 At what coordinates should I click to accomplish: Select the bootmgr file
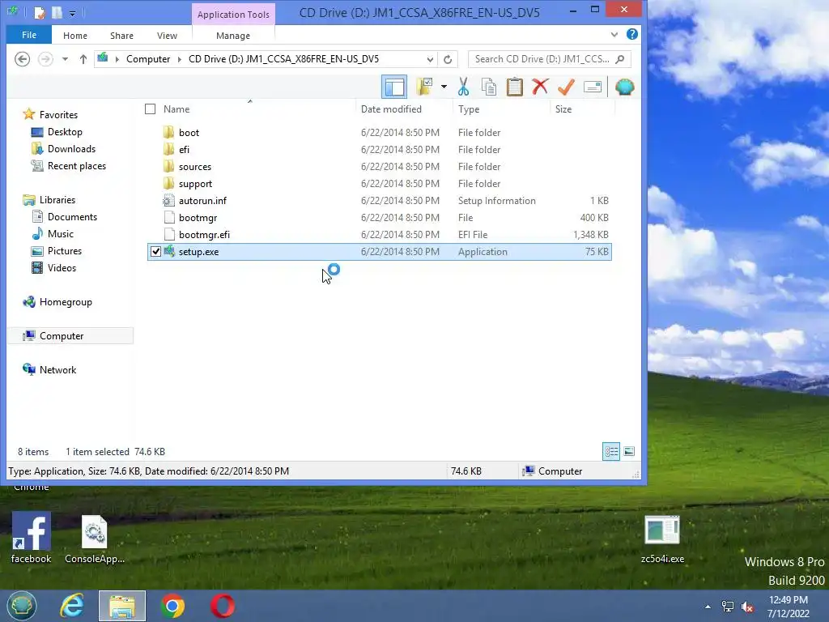coord(198,217)
